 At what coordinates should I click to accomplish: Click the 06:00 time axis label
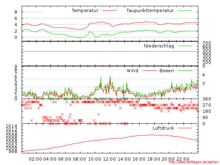tap(65, 159)
